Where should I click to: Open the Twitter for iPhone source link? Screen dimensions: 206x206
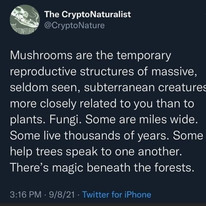click(x=117, y=195)
